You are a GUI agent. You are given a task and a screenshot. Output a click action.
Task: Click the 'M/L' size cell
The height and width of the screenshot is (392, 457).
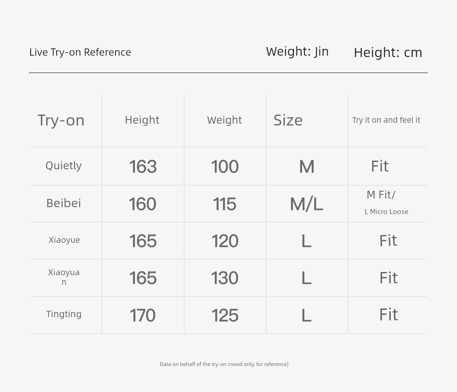(x=307, y=204)
